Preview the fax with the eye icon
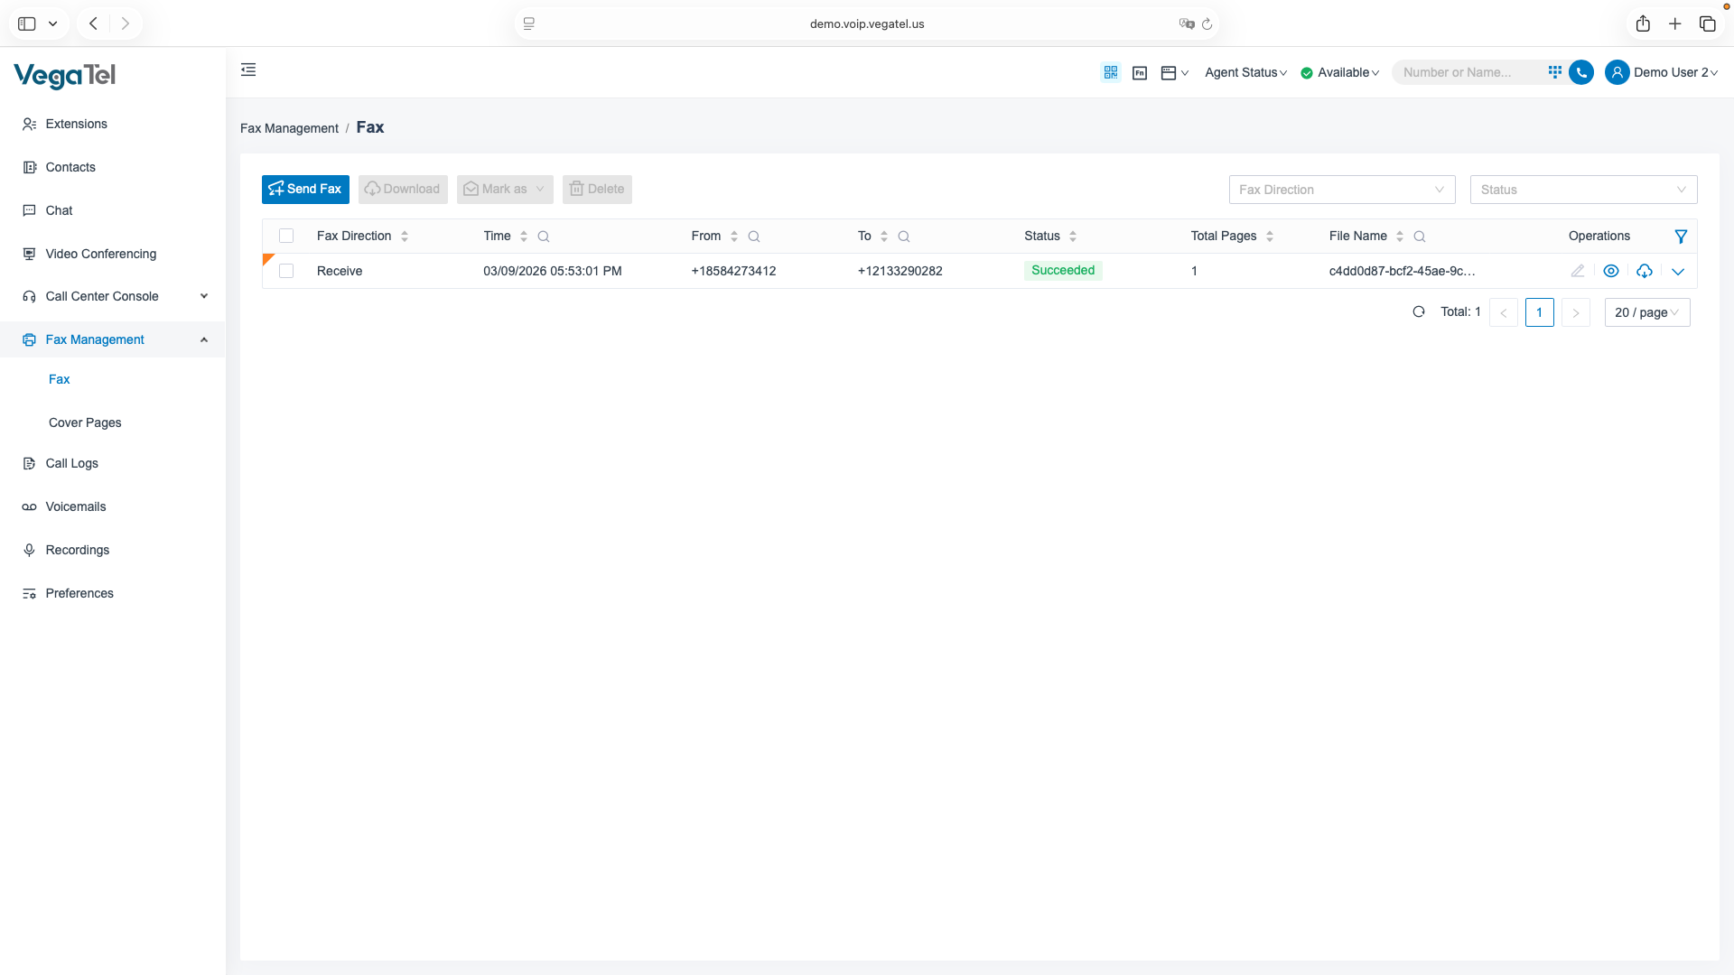The height and width of the screenshot is (975, 1734). [1610, 271]
